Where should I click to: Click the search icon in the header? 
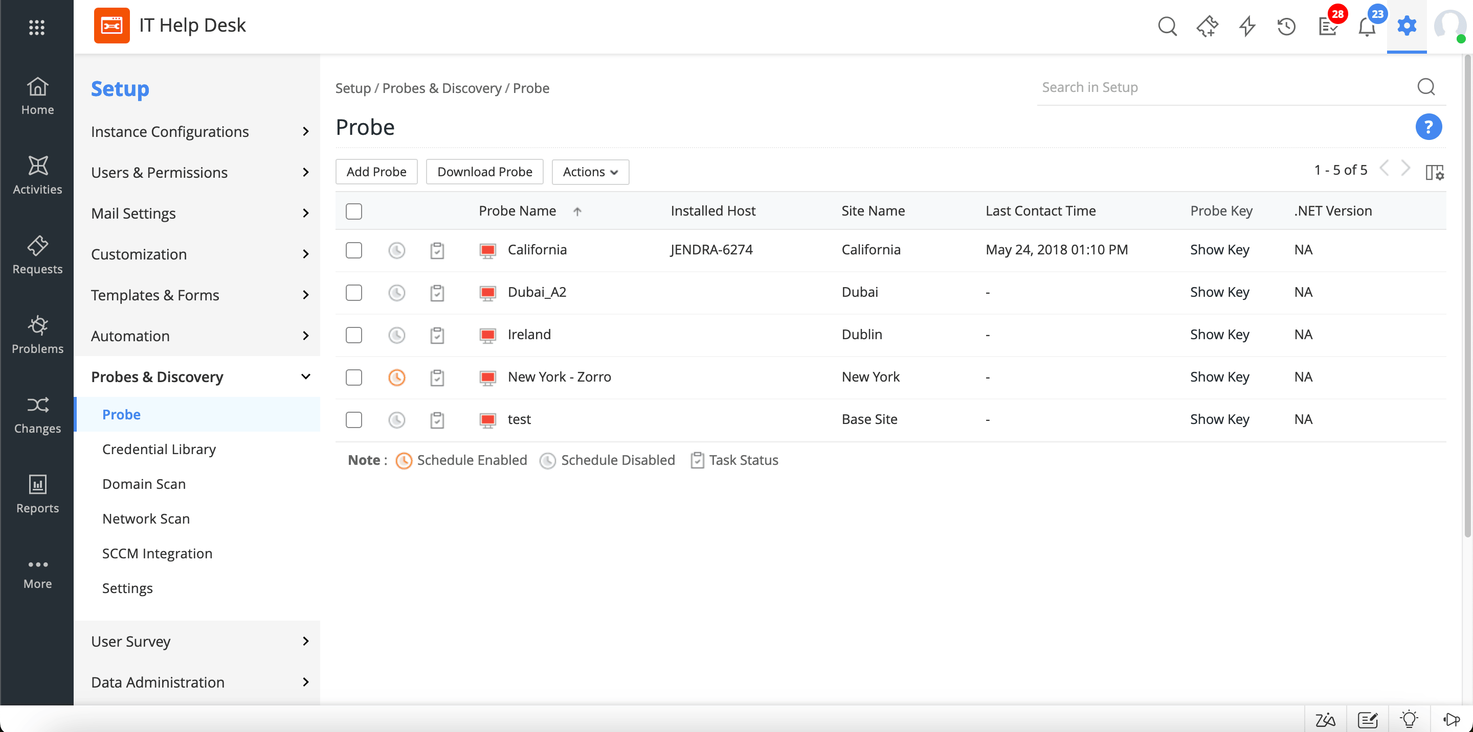tap(1168, 26)
